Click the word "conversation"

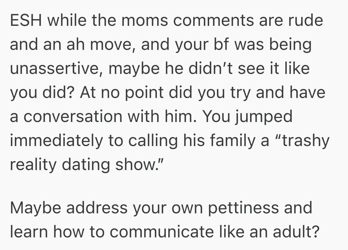tap(73, 117)
